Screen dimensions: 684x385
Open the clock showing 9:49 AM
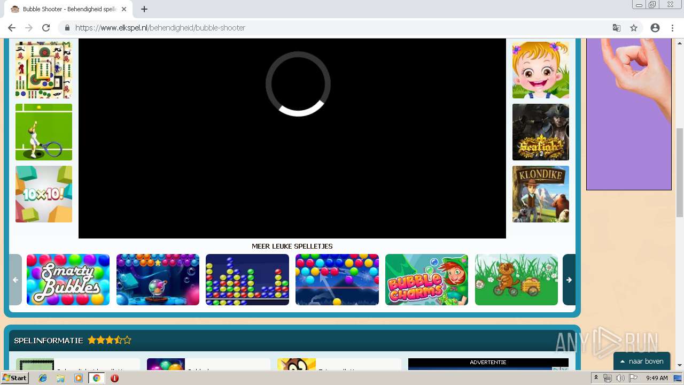pyautogui.click(x=657, y=378)
